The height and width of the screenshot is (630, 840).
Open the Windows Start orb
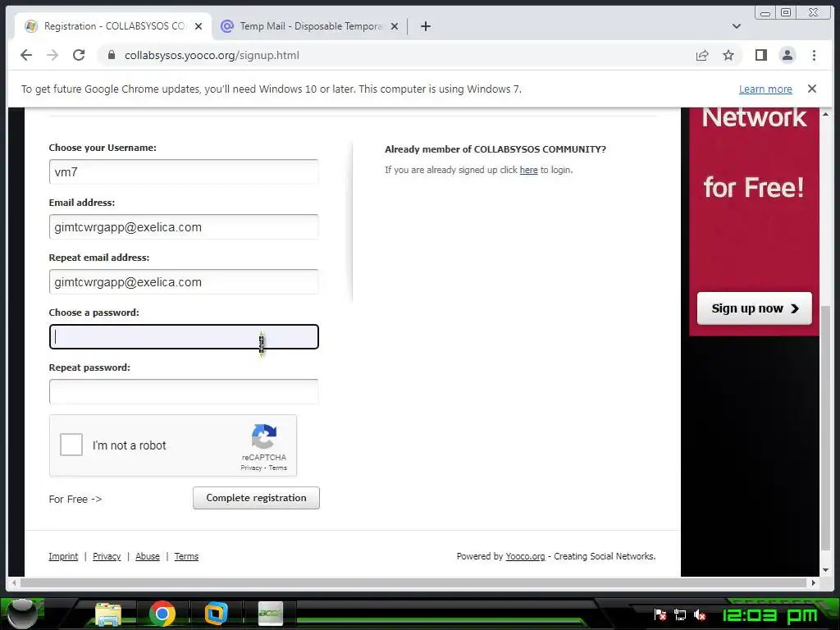pos(21,614)
